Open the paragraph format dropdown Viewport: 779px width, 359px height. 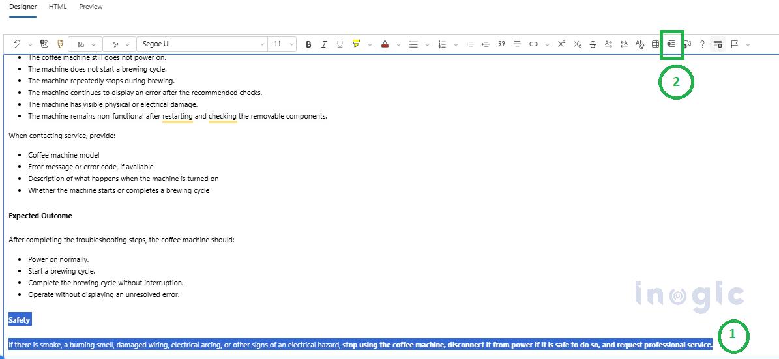point(85,44)
